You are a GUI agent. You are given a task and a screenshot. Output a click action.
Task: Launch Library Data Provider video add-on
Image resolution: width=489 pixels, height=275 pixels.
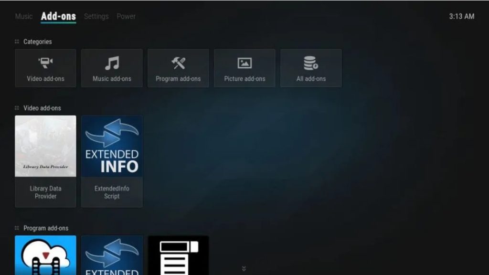45,161
